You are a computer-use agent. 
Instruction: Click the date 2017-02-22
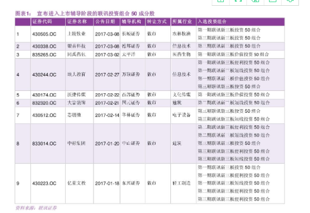pyautogui.click(x=107, y=95)
